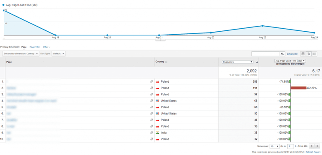
Task: Click the Country column help icon
Action: [166, 62]
